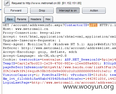Screen dimensions: 116x94
Task: Click the ContactorID parameter name
Action: (x=76, y=25)
